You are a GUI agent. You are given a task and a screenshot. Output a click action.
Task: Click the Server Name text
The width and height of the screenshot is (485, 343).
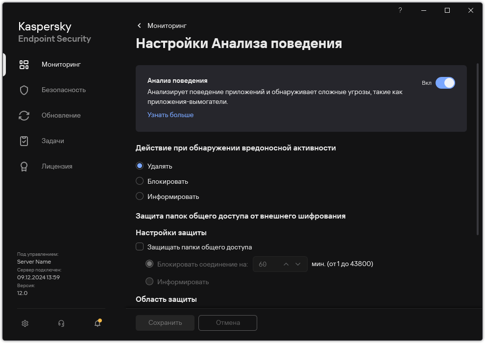(34, 262)
